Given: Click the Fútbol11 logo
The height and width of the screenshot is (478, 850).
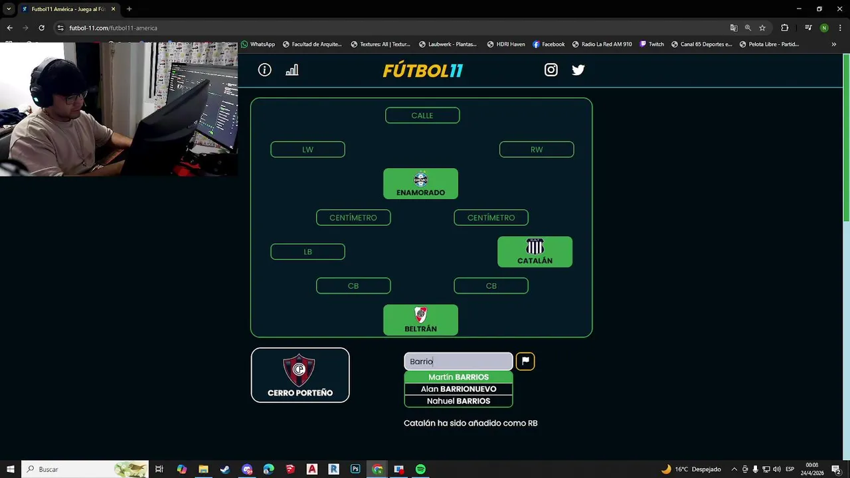Looking at the screenshot, I should coord(423,70).
